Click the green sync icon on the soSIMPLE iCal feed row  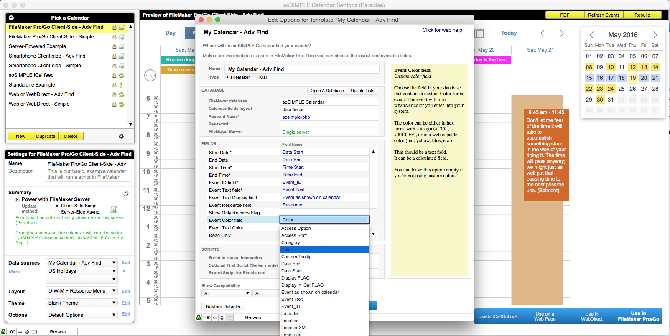point(121,75)
